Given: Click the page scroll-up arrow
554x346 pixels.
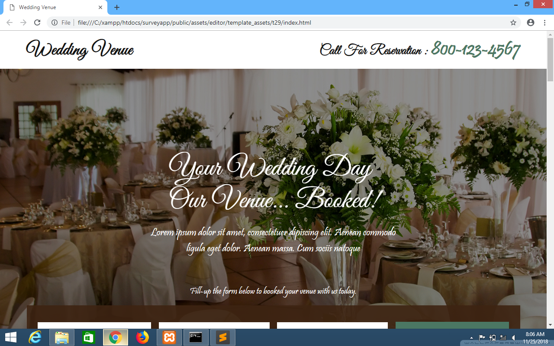Looking at the screenshot, I should click(550, 34).
